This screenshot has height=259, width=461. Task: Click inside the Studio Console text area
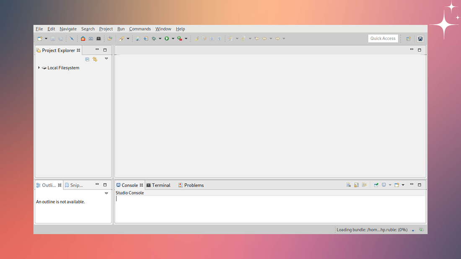pyautogui.click(x=270, y=209)
